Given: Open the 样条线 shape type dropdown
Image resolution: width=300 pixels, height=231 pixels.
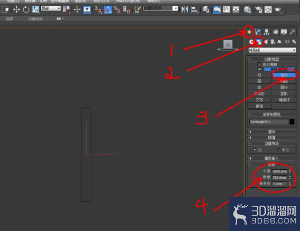Looking at the screenshot, I should tap(272, 50).
